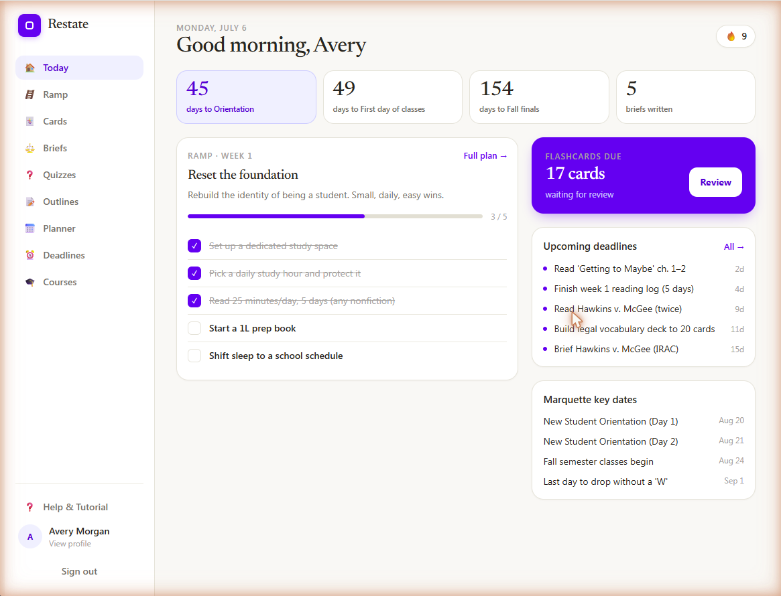Click the house icon next to Today
781x596 pixels.
30,68
